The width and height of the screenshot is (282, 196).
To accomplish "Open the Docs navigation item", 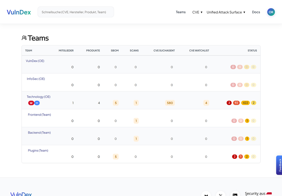I will pyautogui.click(x=256, y=12).
